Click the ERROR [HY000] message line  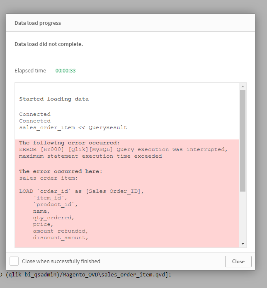(x=123, y=149)
